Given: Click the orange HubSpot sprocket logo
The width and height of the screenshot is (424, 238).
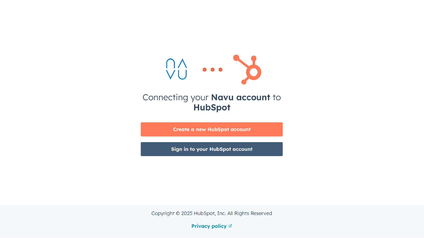Looking at the screenshot, I should [x=247, y=69].
